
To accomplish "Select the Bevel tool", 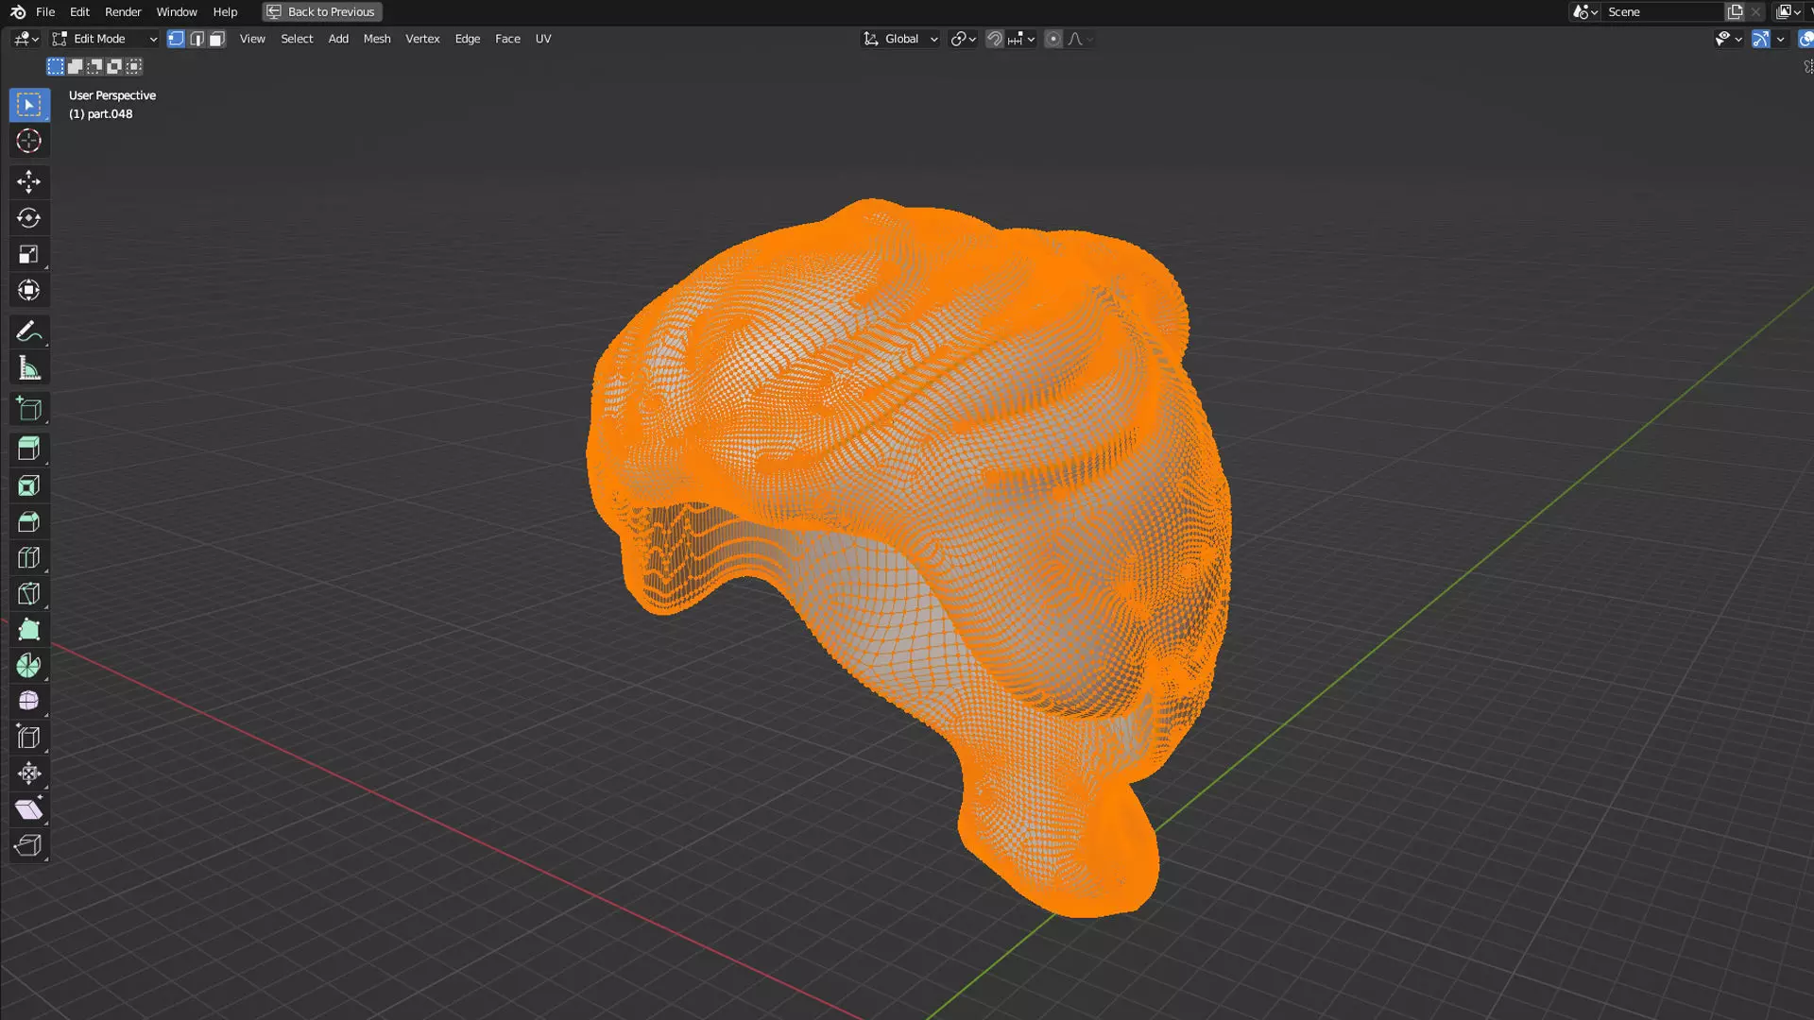I will [x=28, y=522].
